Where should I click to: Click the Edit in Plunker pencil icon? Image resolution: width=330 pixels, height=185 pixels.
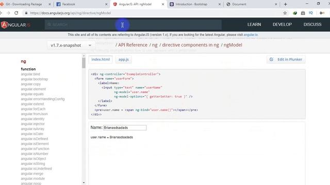click(272, 60)
